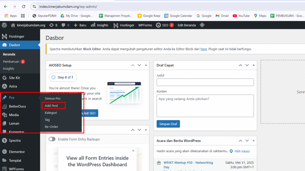
Task: Click the WordPress logo in admin bar
Action: coord(4,25)
